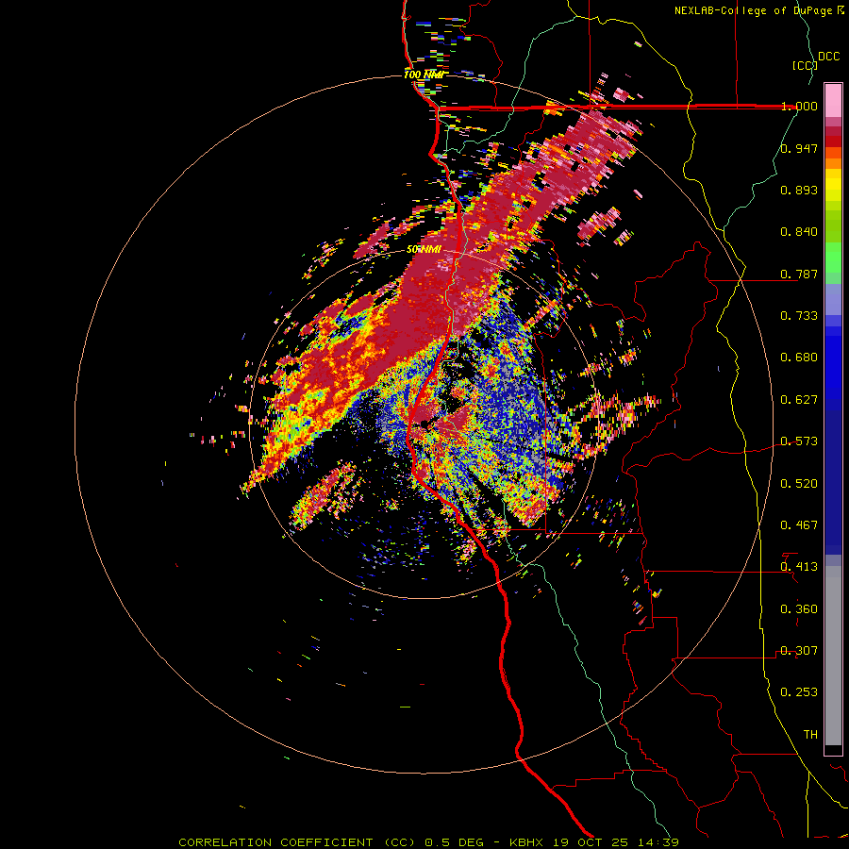Click the 0.413 legend value
The image size is (849, 849).
pyautogui.click(x=799, y=567)
